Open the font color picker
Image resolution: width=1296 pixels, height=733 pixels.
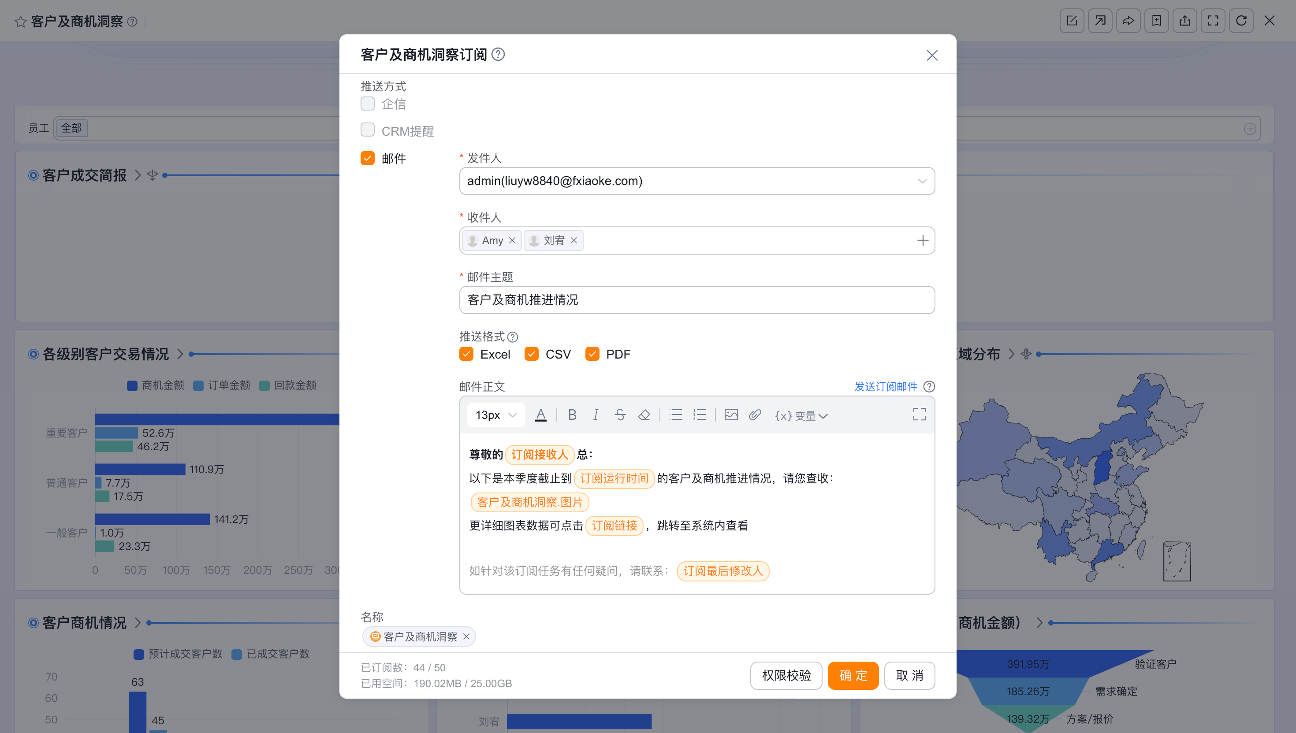[x=540, y=415]
